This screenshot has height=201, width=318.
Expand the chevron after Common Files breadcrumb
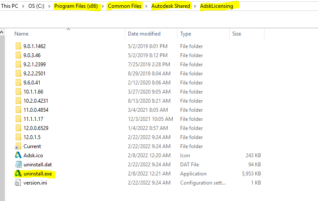147,6
